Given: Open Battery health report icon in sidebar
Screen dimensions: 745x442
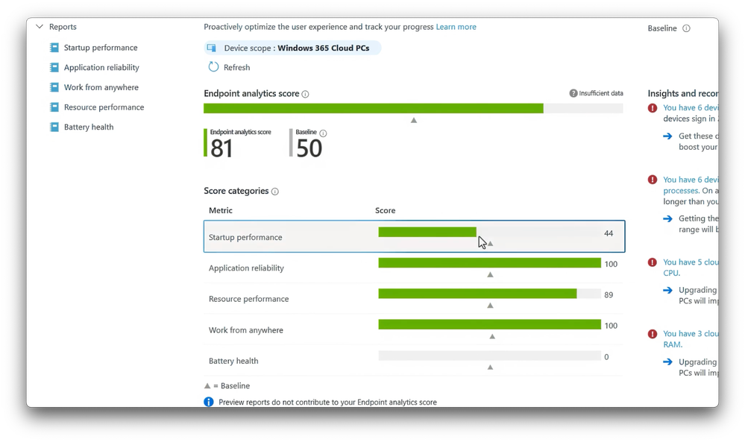Looking at the screenshot, I should pos(54,127).
